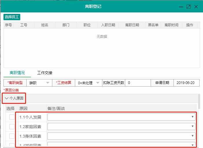Open the 工资结算 dropdown showing 0=未处理
This screenshot has height=148, width=203.
point(88,83)
